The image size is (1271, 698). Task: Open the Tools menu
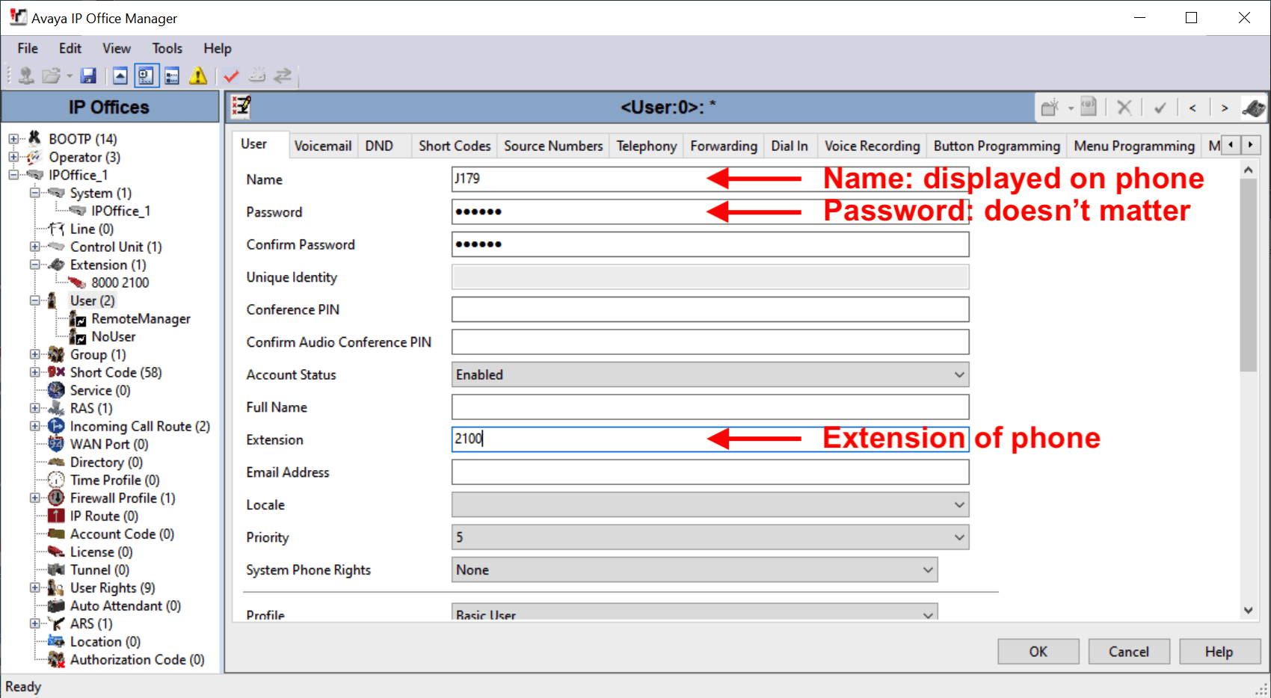point(167,49)
